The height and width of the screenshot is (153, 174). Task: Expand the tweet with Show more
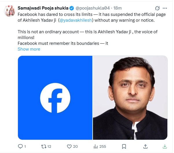[x=29, y=49]
